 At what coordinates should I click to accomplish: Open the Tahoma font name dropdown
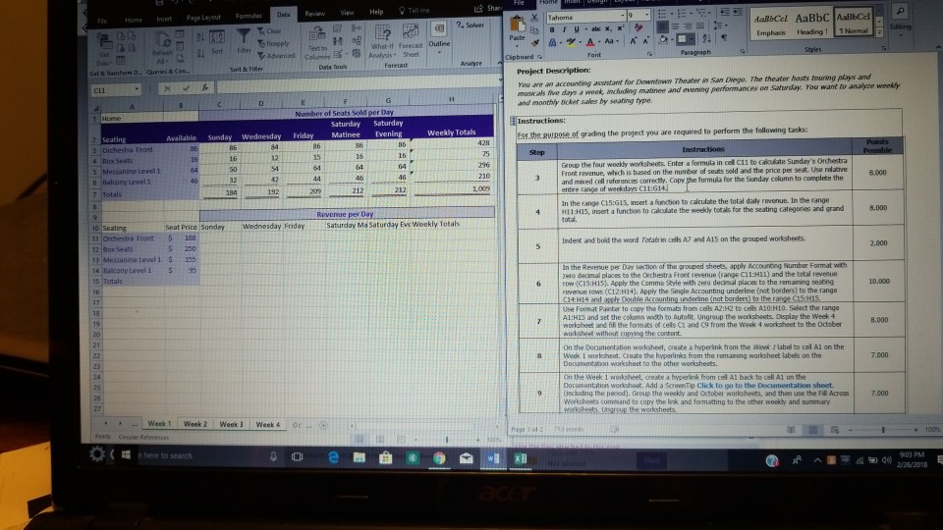coord(623,17)
